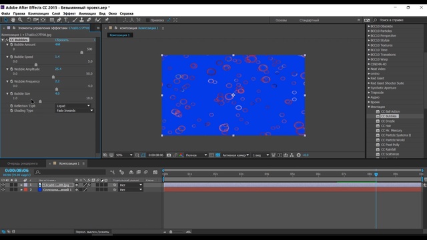The width and height of the screenshot is (427, 240).
Task: Select the Unified Camera tool
Action: pos(35,20)
